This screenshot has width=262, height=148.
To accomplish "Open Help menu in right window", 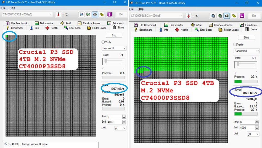I will coord(141,9).
